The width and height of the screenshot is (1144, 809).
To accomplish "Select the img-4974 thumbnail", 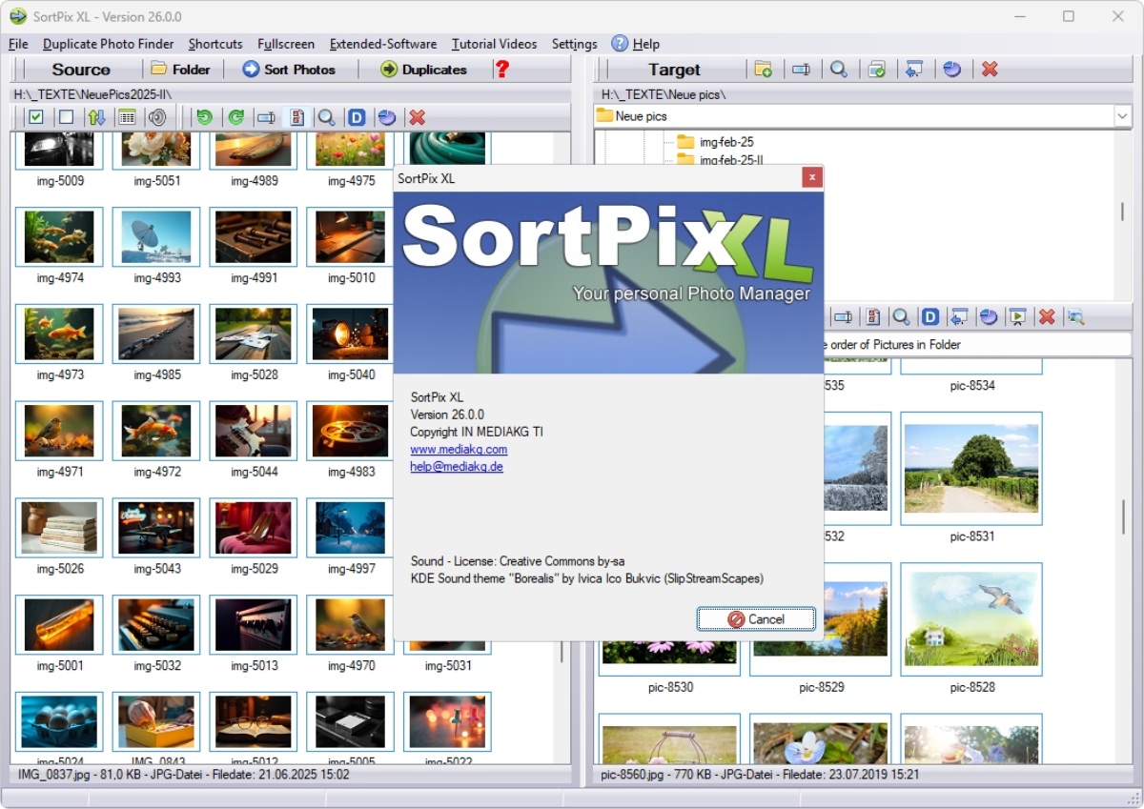I will pyautogui.click(x=60, y=237).
